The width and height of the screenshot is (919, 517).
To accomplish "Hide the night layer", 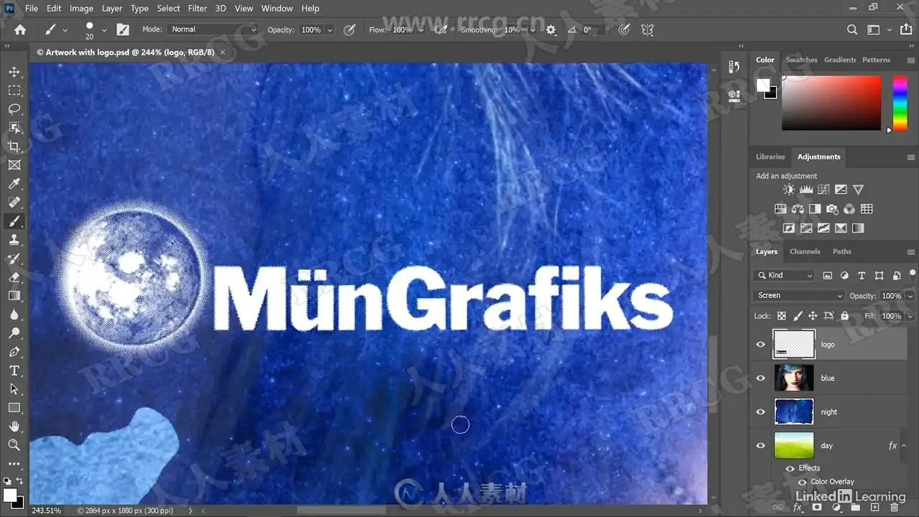I will pyautogui.click(x=760, y=412).
